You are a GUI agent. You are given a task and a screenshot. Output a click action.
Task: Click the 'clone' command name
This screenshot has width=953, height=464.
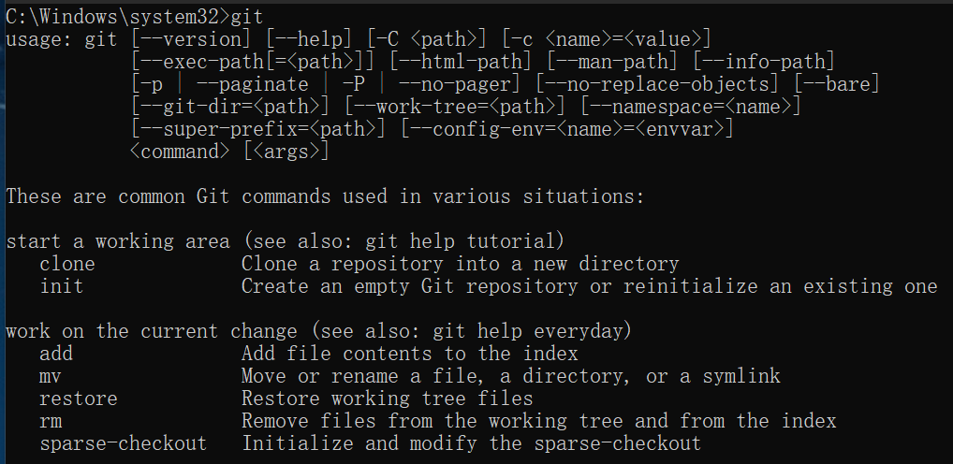coord(67,264)
